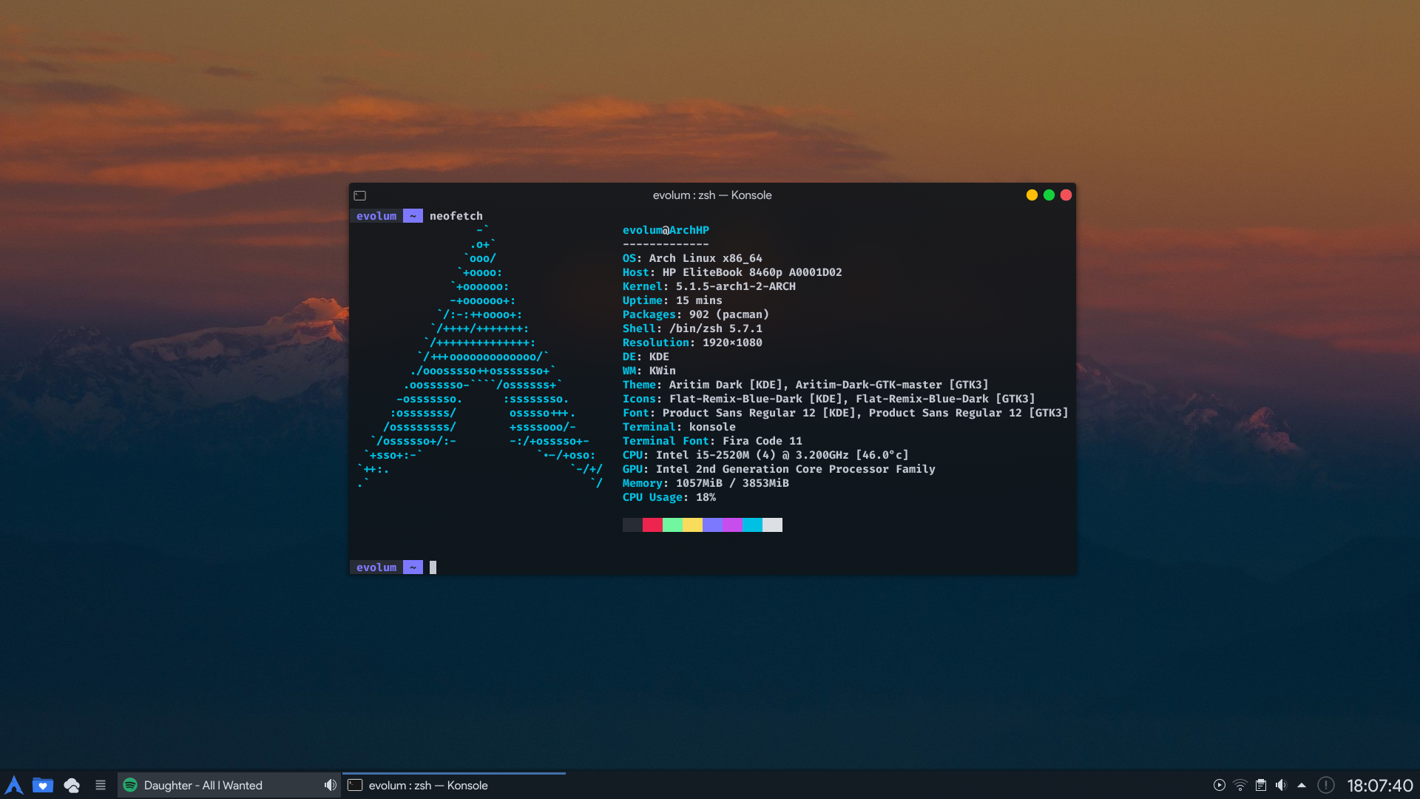Open the notifications exclamation tray icon
The image size is (1420, 799).
(x=1326, y=785)
